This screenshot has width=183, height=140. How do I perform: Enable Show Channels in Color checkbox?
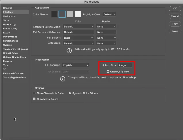coord(34,93)
